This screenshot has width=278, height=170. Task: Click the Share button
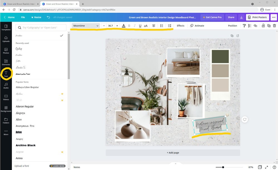(231, 17)
